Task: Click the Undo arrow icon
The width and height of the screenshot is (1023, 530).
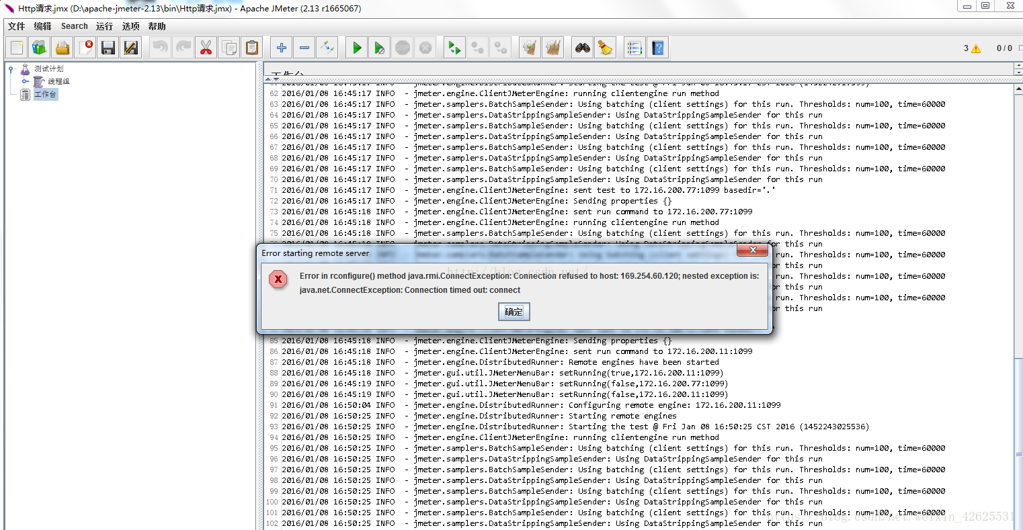Action: point(160,48)
